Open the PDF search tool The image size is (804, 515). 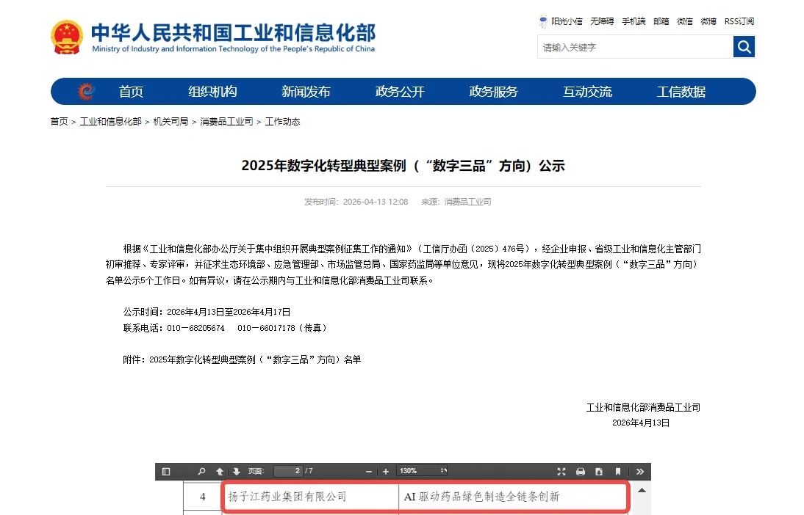click(200, 471)
